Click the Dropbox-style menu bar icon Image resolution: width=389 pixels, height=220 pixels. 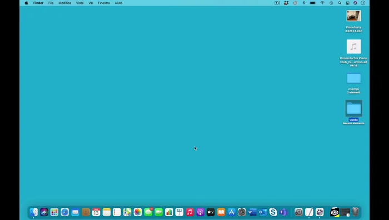tap(286, 3)
